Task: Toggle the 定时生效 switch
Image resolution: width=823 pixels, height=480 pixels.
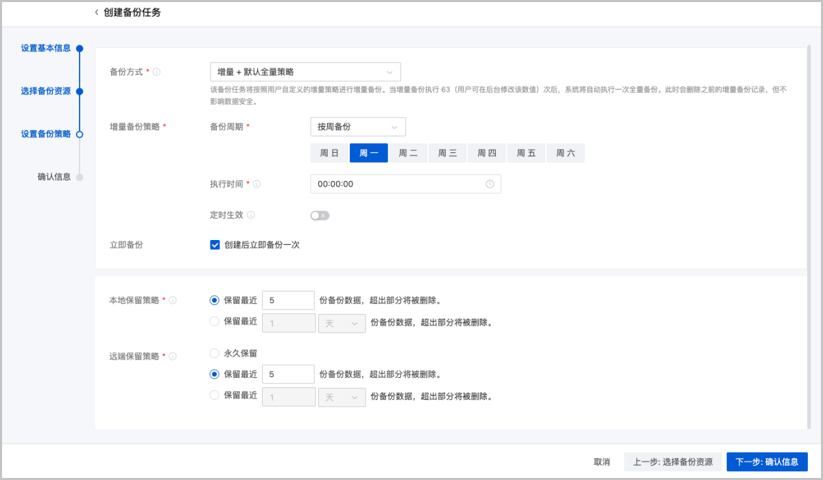Action: [x=320, y=215]
